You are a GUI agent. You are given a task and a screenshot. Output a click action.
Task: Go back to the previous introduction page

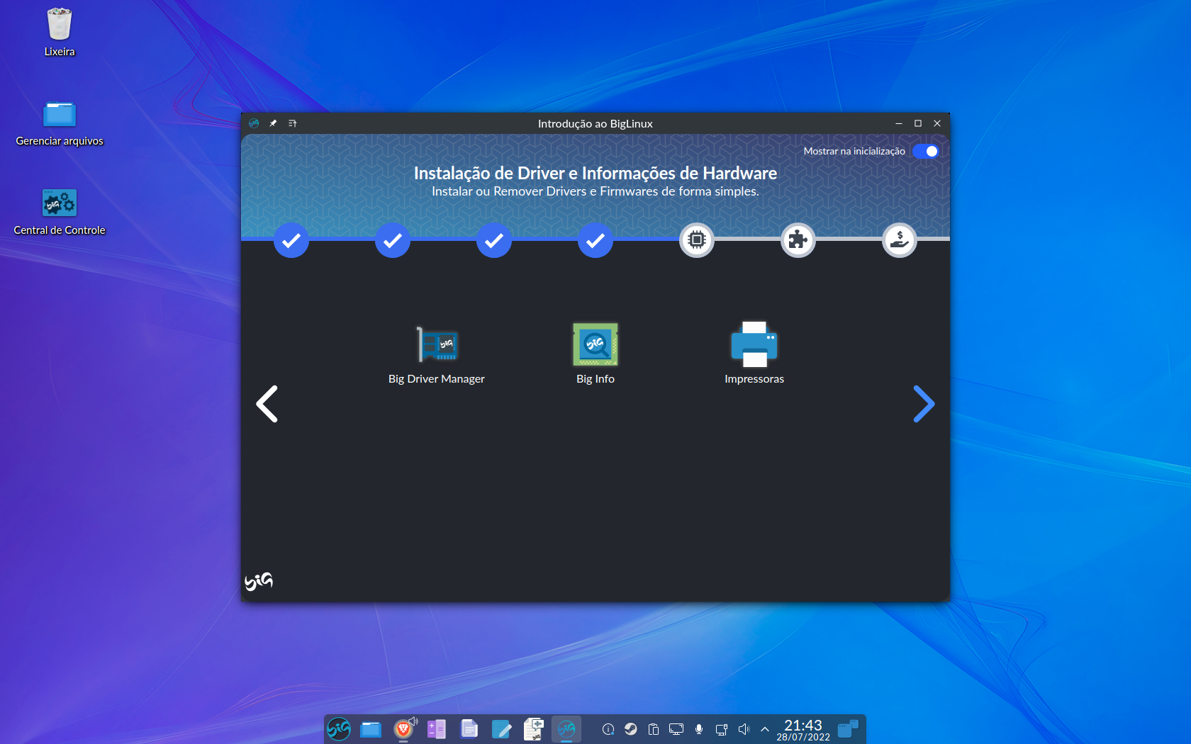tap(267, 404)
